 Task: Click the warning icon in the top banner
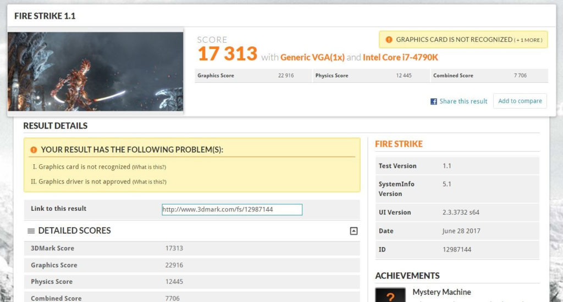coord(389,40)
